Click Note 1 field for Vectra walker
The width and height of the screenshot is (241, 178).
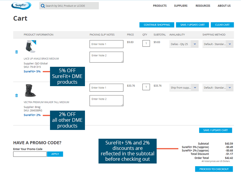106,88
